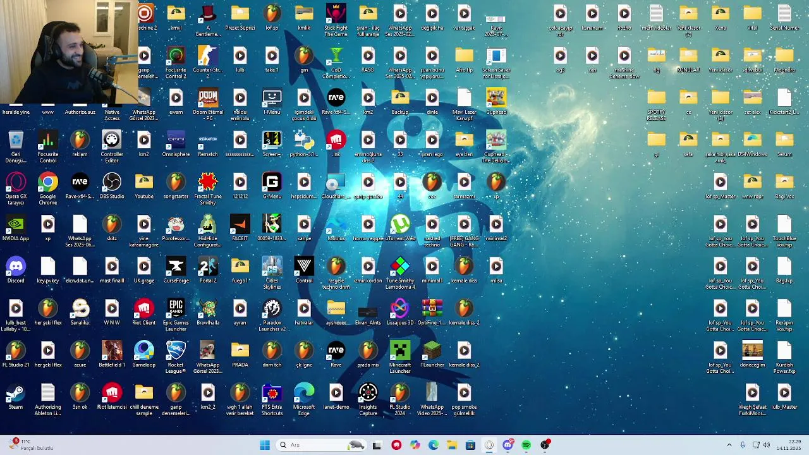The height and width of the screenshot is (455, 809).
Task: Open the TLauncher desktop icon
Action: pyautogui.click(x=432, y=355)
